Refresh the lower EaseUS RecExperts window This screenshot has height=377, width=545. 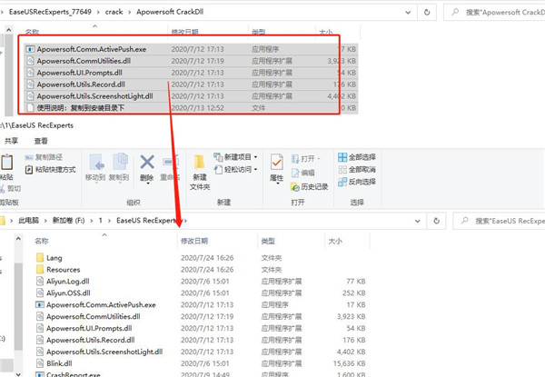point(437,221)
